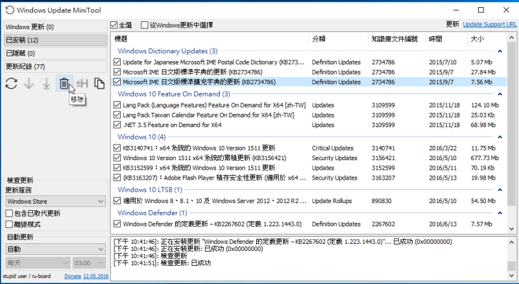Select 日文版標準擴充字典的更新 row title

pyautogui.click(x=199, y=82)
